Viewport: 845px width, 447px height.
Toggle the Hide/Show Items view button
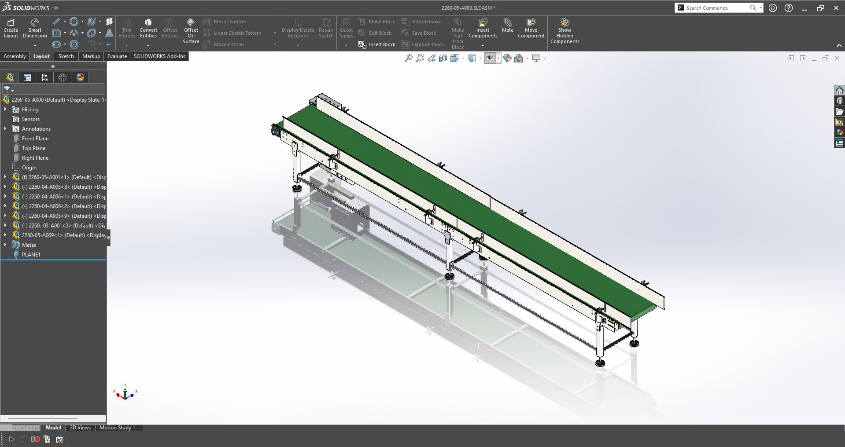pos(490,58)
